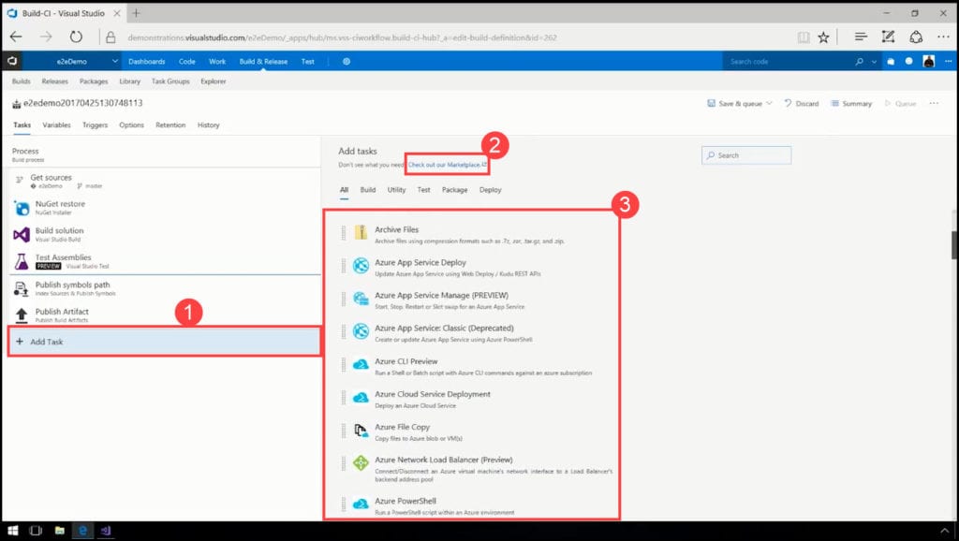This screenshot has width=959, height=541.
Task: Open a new browser tab with plus
Action: click(x=136, y=13)
